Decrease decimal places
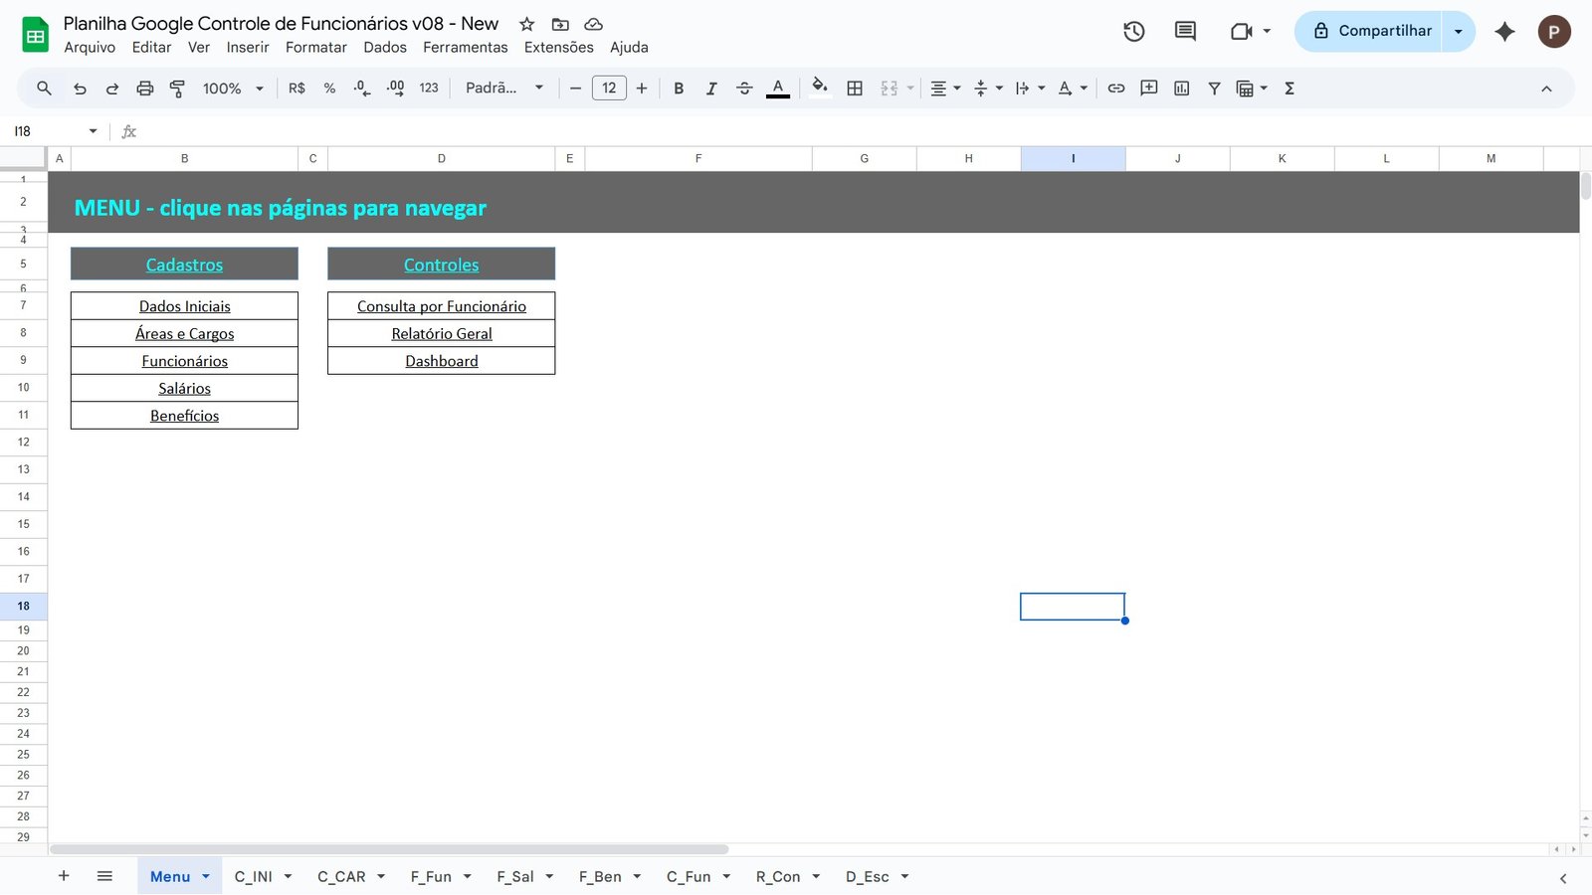This screenshot has width=1592, height=895. [360, 88]
